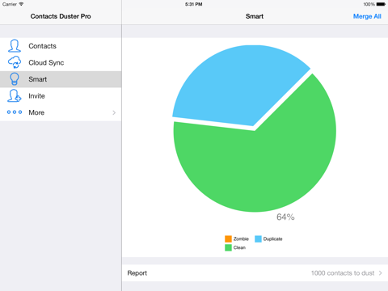Click the Wi-Fi status icon
This screenshot has width=388, height=291.
coord(21,4)
